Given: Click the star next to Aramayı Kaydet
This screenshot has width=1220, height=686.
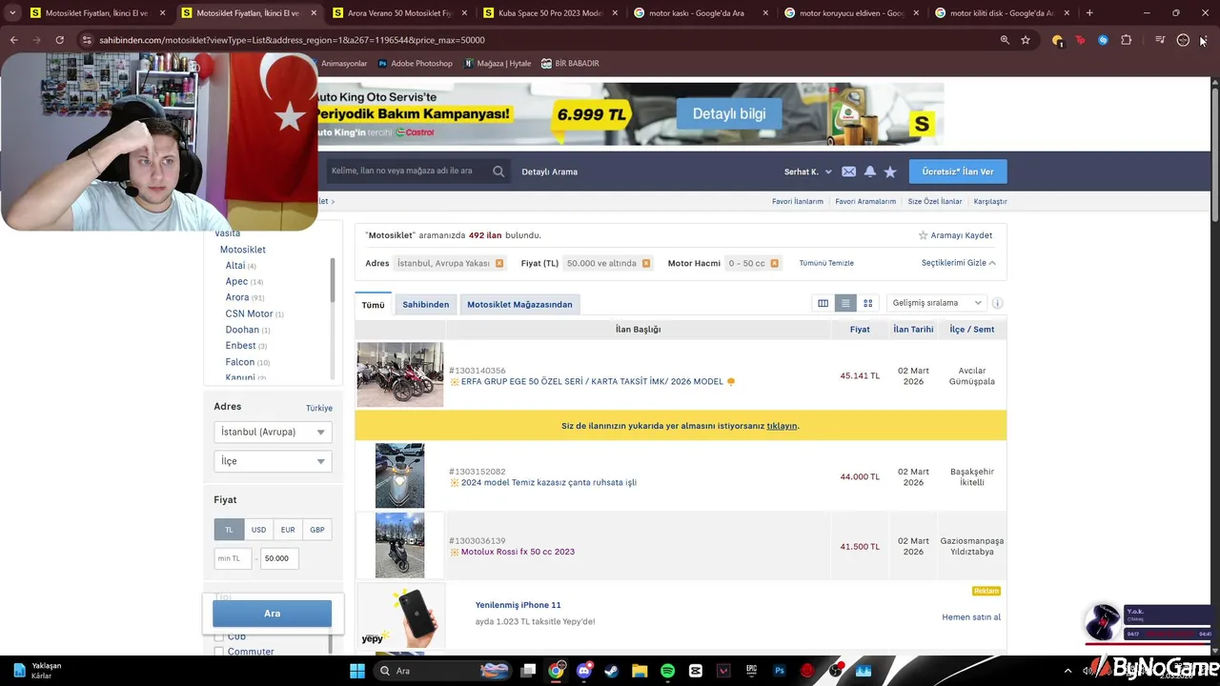Looking at the screenshot, I should (x=923, y=235).
